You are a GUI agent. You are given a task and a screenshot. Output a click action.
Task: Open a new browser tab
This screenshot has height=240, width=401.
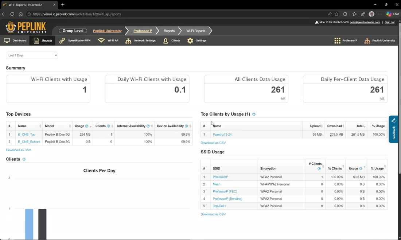click(x=63, y=5)
